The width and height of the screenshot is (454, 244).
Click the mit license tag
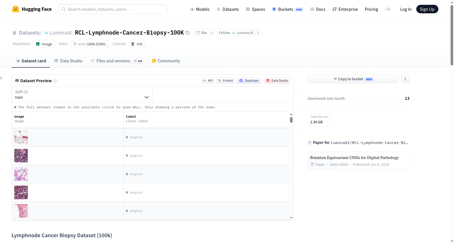point(137,44)
